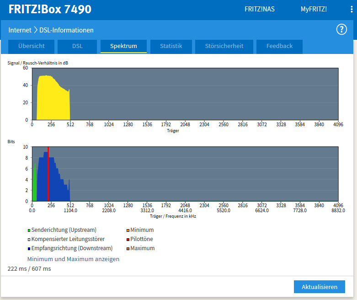
Task: Go to the Störsicherheit tab
Action: click(x=224, y=46)
